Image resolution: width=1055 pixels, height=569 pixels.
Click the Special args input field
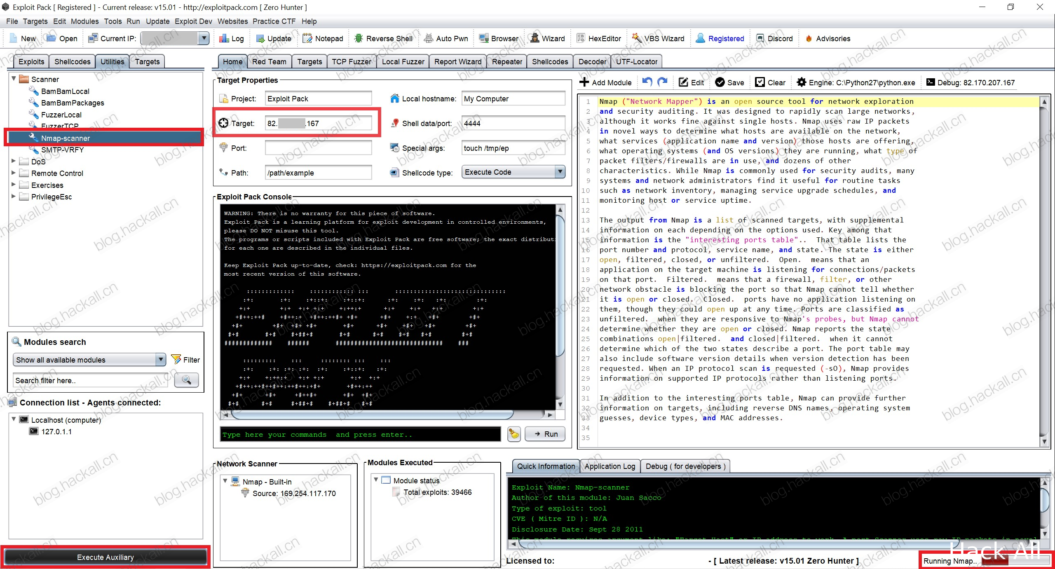[x=513, y=148]
